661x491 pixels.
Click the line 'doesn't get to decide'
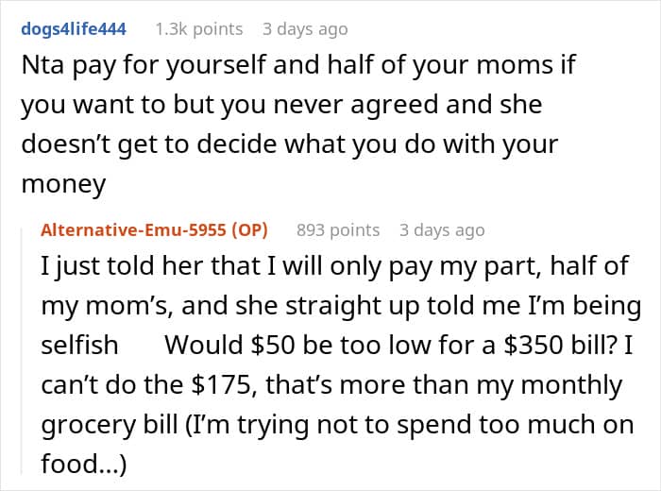pyautogui.click(x=151, y=145)
